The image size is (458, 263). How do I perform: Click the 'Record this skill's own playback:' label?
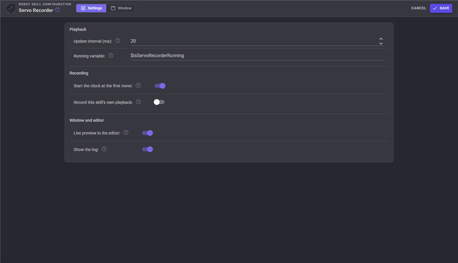click(103, 102)
